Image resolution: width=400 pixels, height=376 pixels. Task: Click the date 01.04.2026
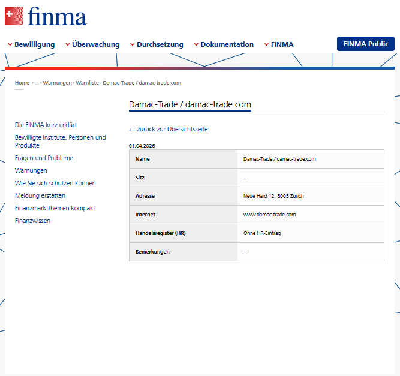(x=142, y=146)
